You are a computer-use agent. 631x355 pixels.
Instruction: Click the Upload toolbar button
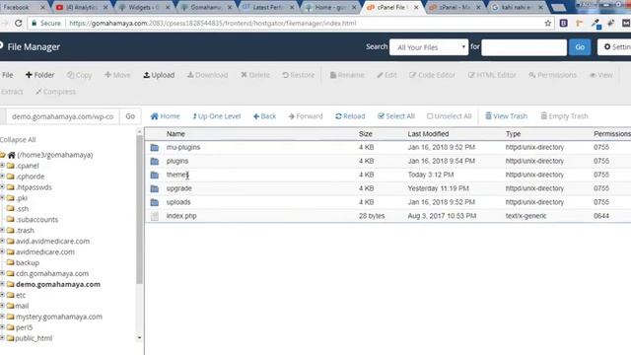(159, 75)
